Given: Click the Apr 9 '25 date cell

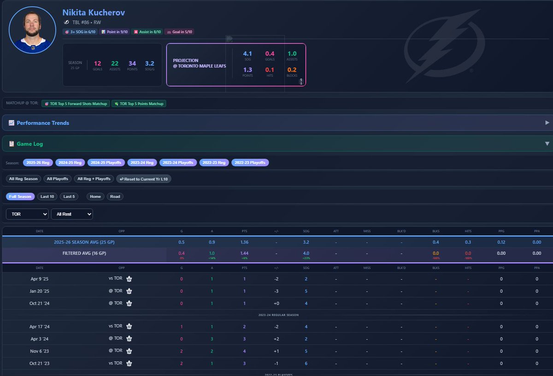Looking at the screenshot, I should (40, 278).
